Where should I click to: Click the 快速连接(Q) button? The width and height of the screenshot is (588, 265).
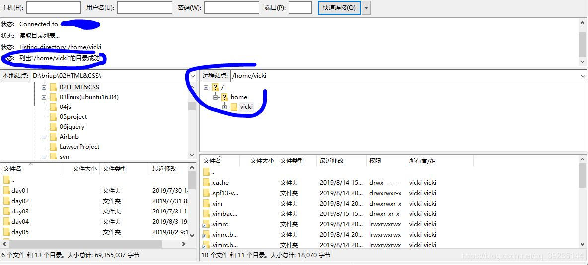(339, 8)
